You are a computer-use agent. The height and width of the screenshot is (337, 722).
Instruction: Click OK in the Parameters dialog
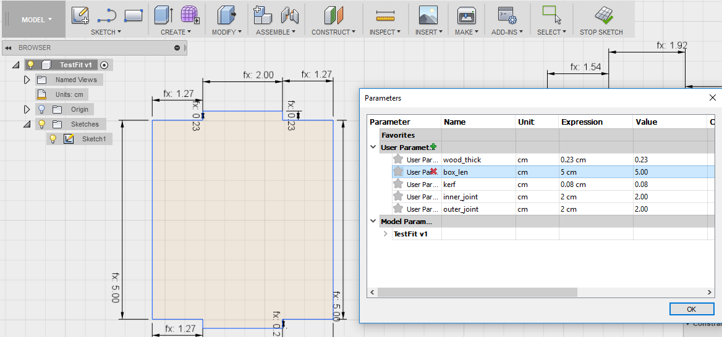click(691, 309)
